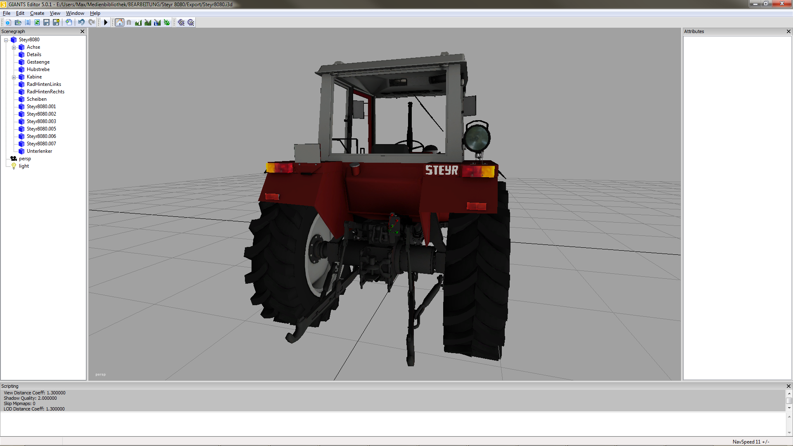Screen dimensions: 793x446
Task: Click the blue cube icon beside Scheiben
Action: [x=21, y=99]
